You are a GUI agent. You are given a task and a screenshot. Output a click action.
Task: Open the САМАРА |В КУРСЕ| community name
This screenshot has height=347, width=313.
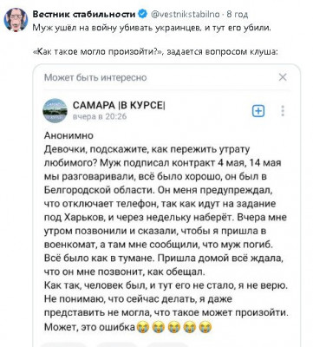pos(120,105)
